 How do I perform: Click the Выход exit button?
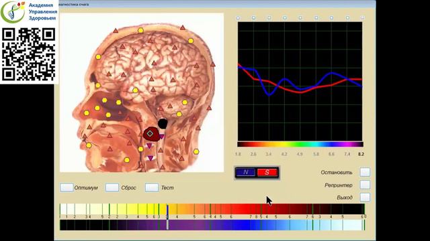coord(365,197)
